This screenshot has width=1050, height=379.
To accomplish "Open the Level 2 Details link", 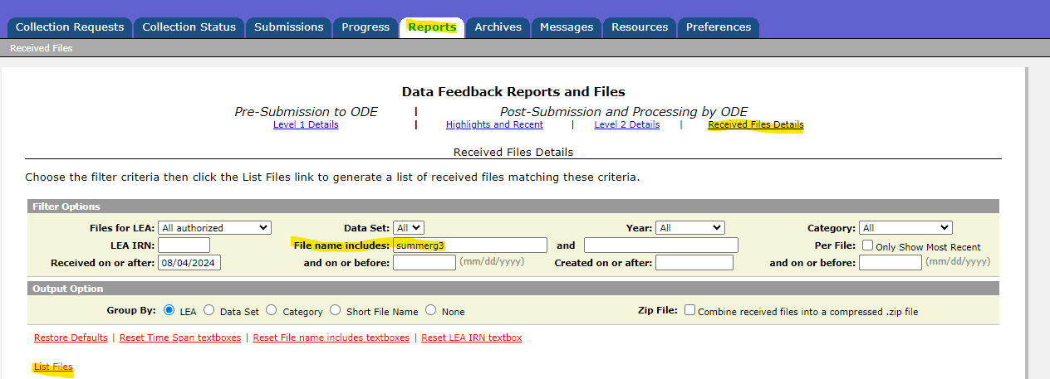I will [626, 125].
